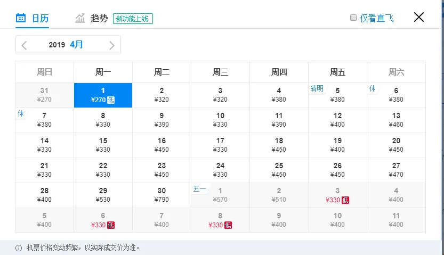Click the info icon before the price notice

tap(19, 248)
